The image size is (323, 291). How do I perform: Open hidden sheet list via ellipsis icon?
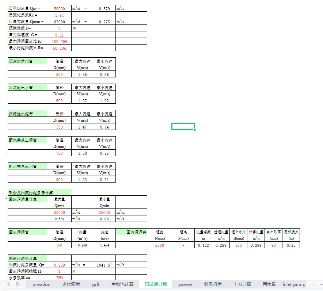pos(312,284)
